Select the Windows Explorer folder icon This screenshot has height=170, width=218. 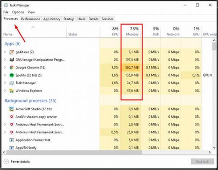(x=12, y=91)
